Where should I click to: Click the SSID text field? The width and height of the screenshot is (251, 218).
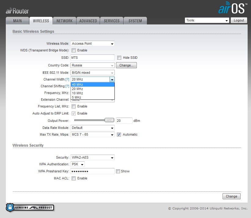pyautogui.click(x=92, y=58)
